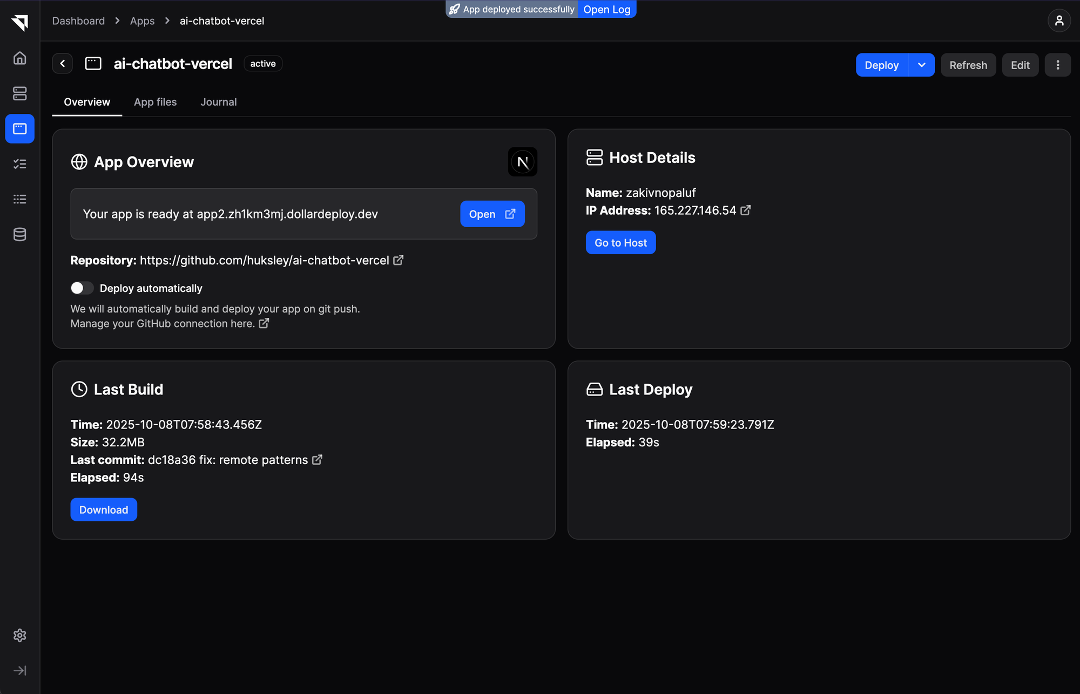
Task: Click the back arrow next to the app name
Action: [x=63, y=64]
